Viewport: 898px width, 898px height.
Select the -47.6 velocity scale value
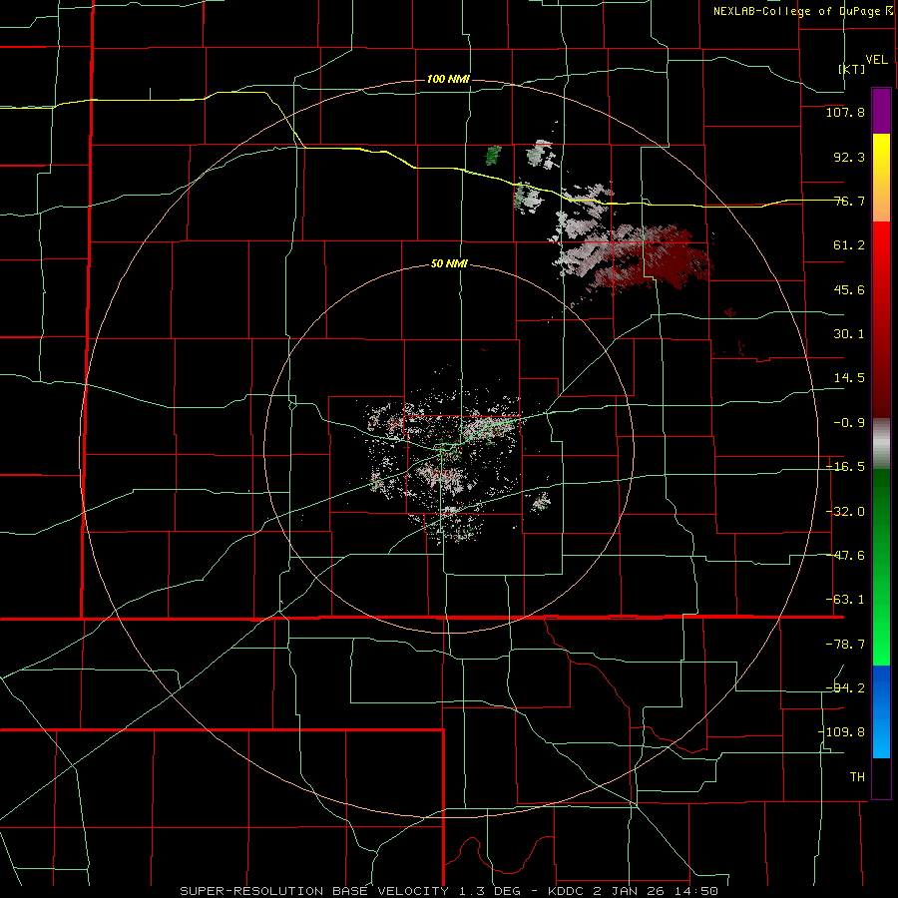[x=845, y=556]
